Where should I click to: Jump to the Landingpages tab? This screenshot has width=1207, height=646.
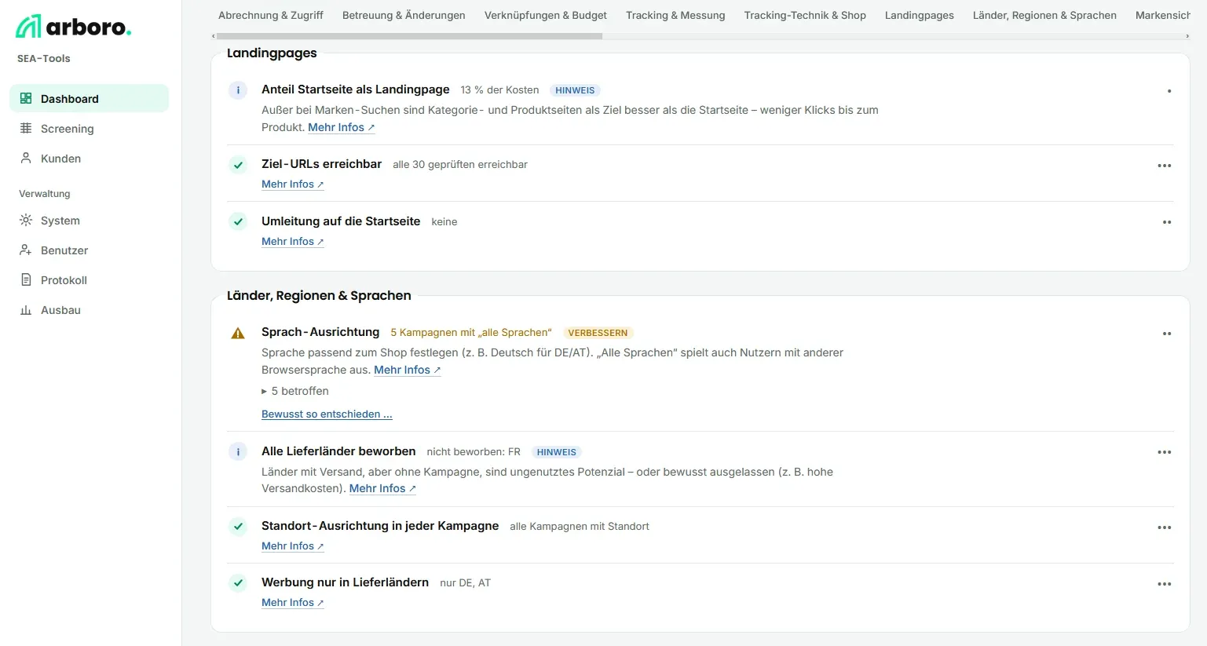(920, 15)
